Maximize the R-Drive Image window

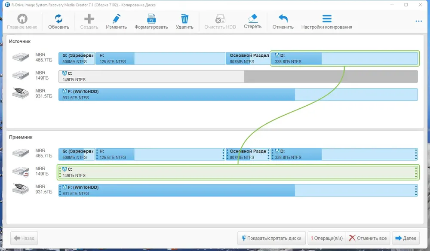(x=406, y=5)
